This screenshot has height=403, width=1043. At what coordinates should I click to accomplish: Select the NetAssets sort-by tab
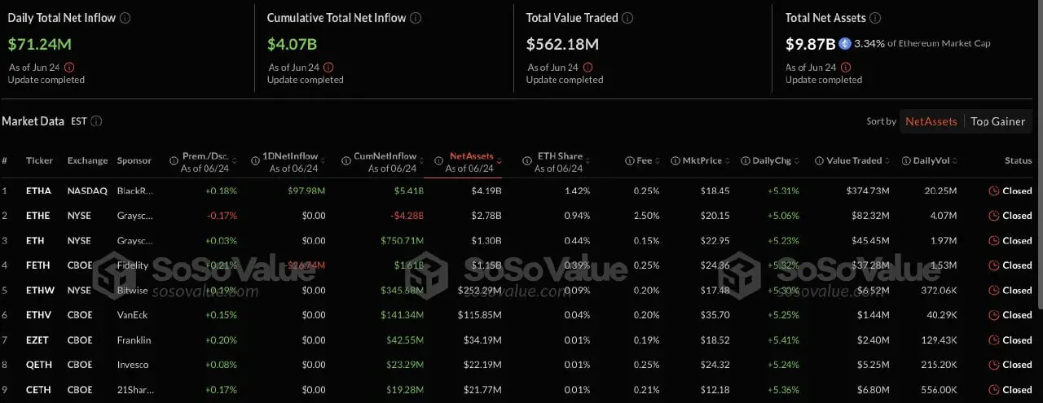pyautogui.click(x=931, y=121)
